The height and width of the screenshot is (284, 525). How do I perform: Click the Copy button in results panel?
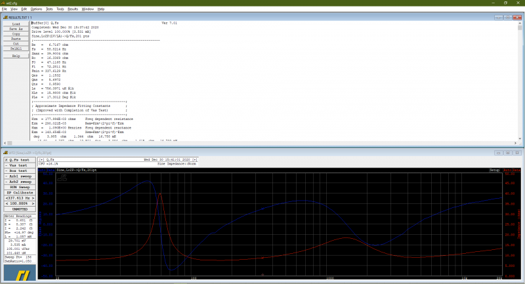(x=16, y=34)
